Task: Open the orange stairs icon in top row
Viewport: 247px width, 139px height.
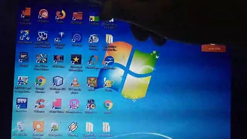Action: pos(26,12)
